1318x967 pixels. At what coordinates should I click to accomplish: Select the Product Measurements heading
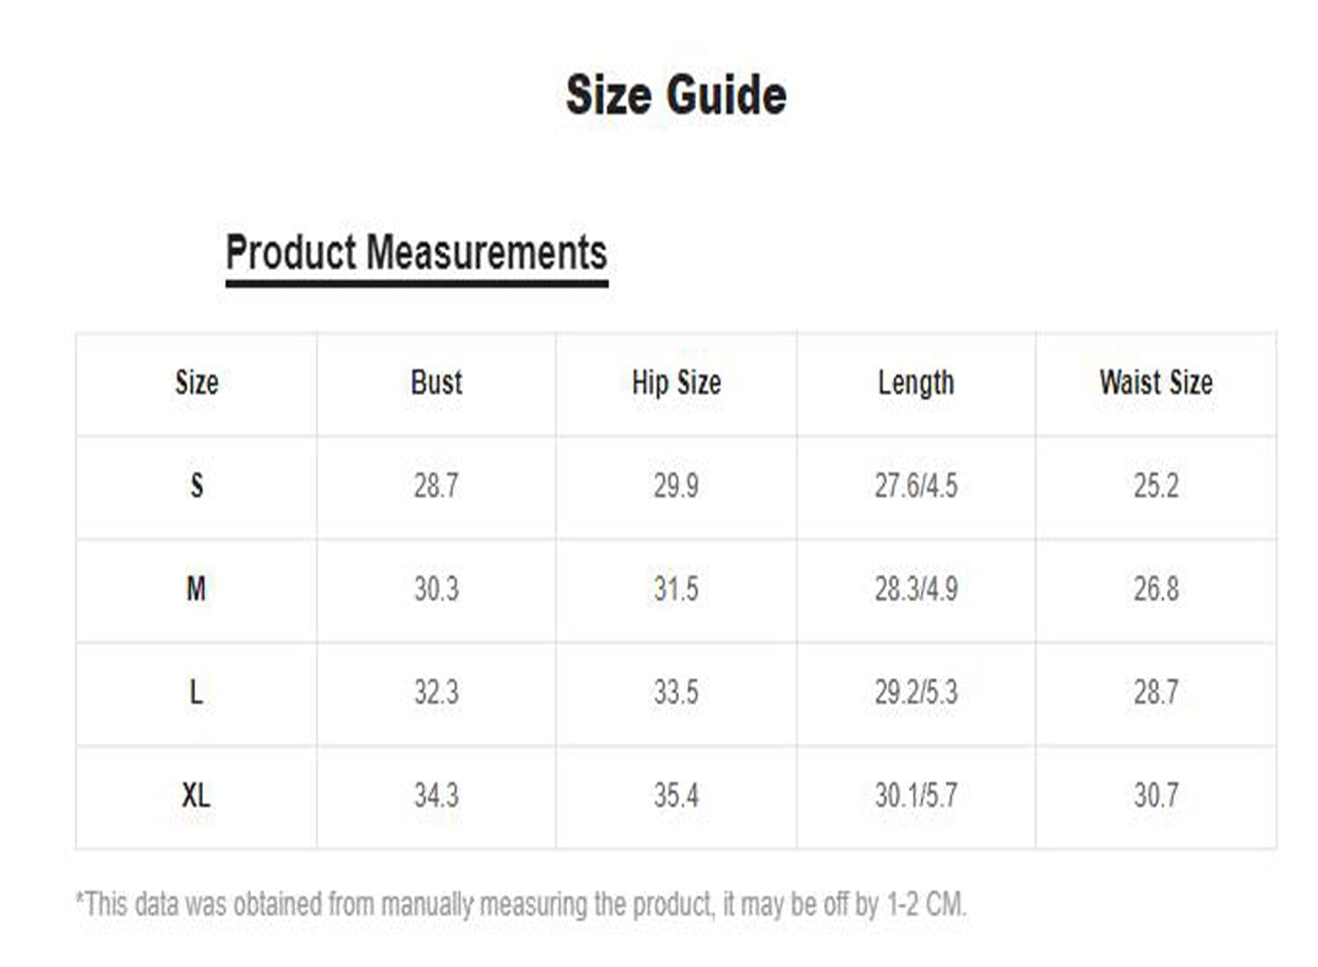[x=416, y=253]
